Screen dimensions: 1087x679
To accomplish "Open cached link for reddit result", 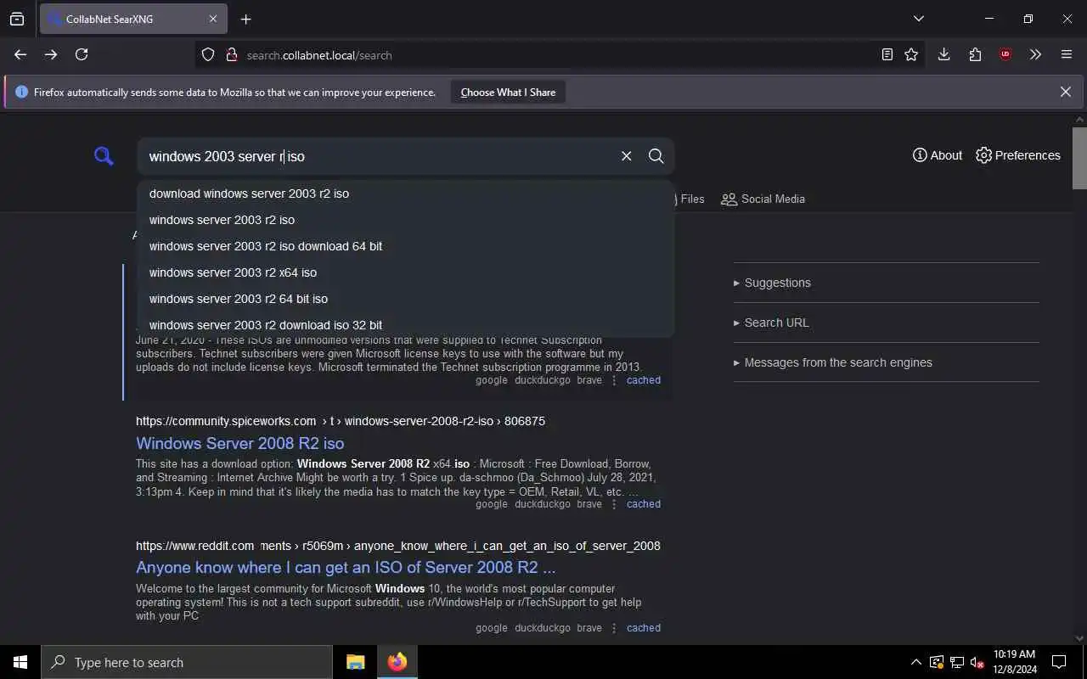I will click(644, 628).
